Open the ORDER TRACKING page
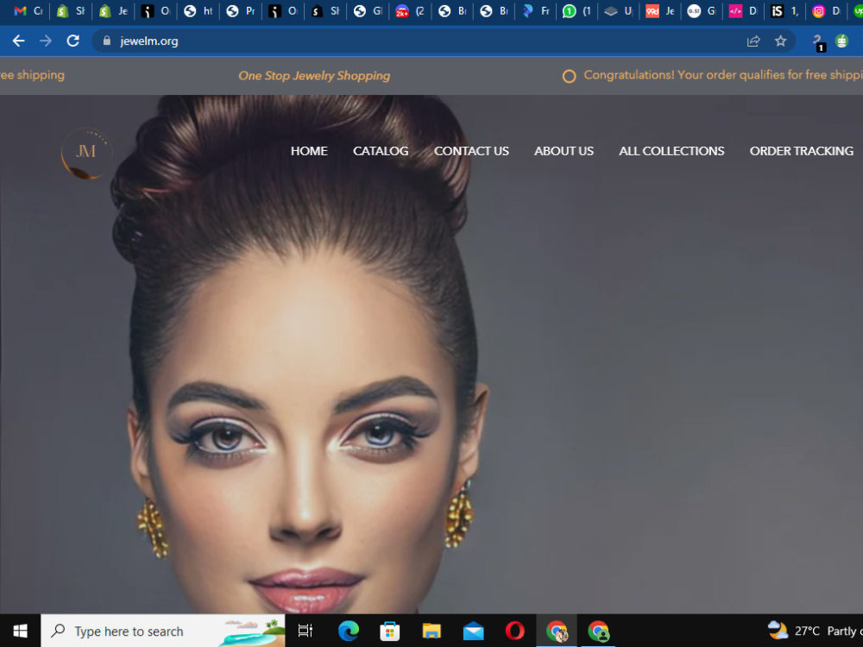 pos(802,151)
